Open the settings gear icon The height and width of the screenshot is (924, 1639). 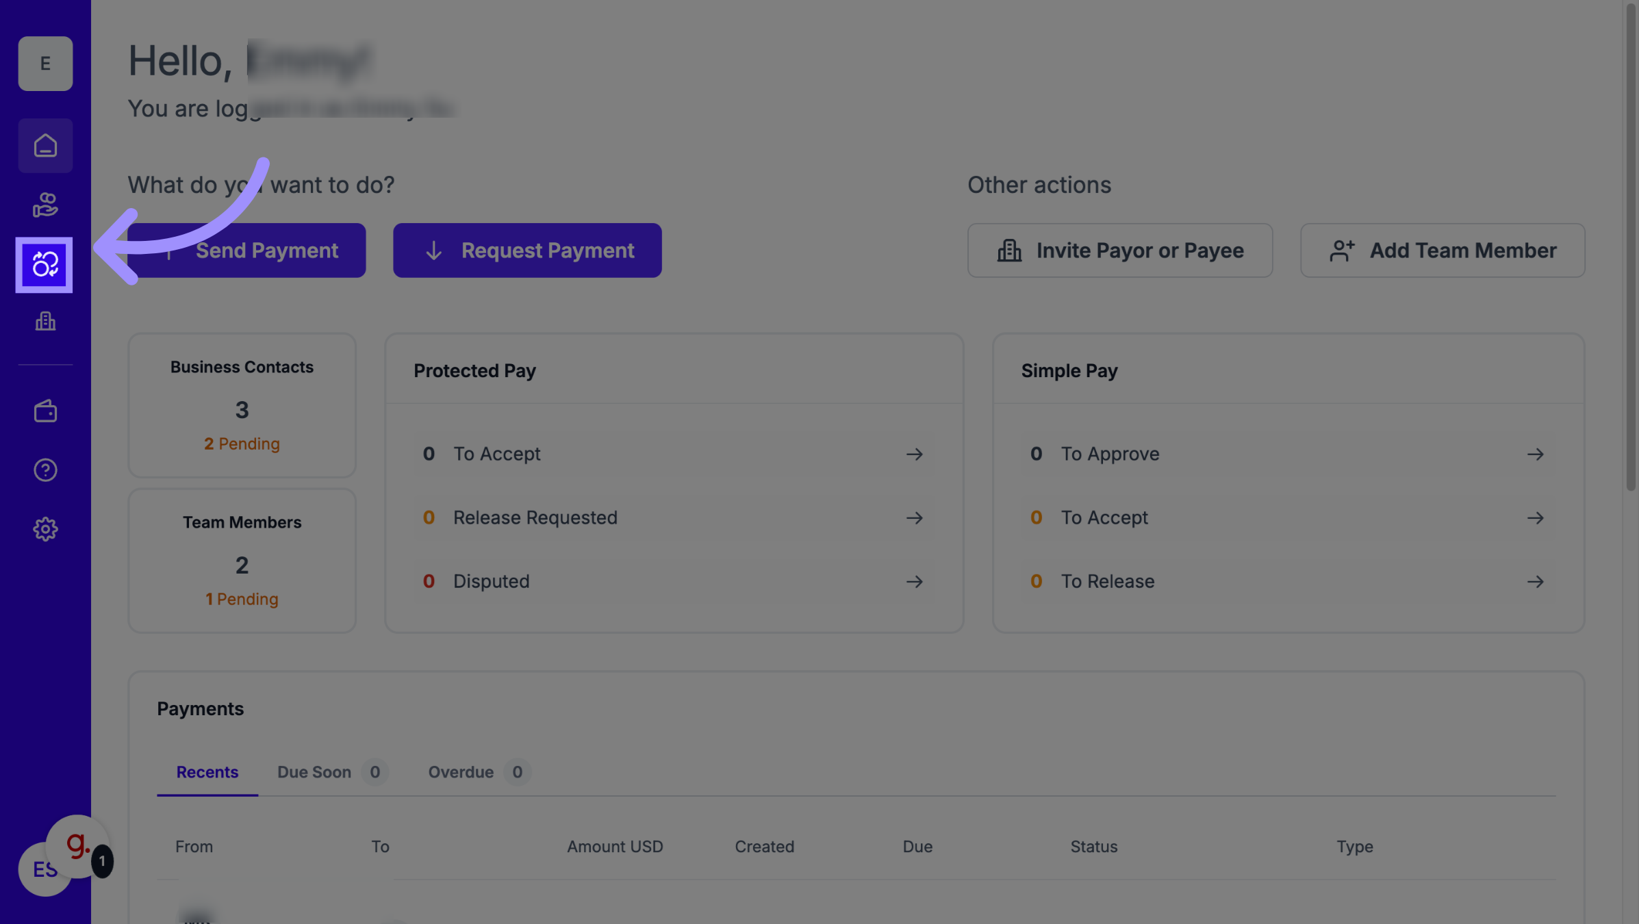[x=45, y=529]
